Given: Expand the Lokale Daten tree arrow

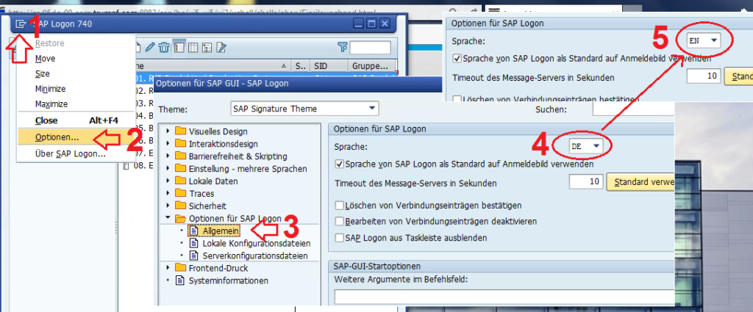Looking at the screenshot, I should click(x=168, y=181).
